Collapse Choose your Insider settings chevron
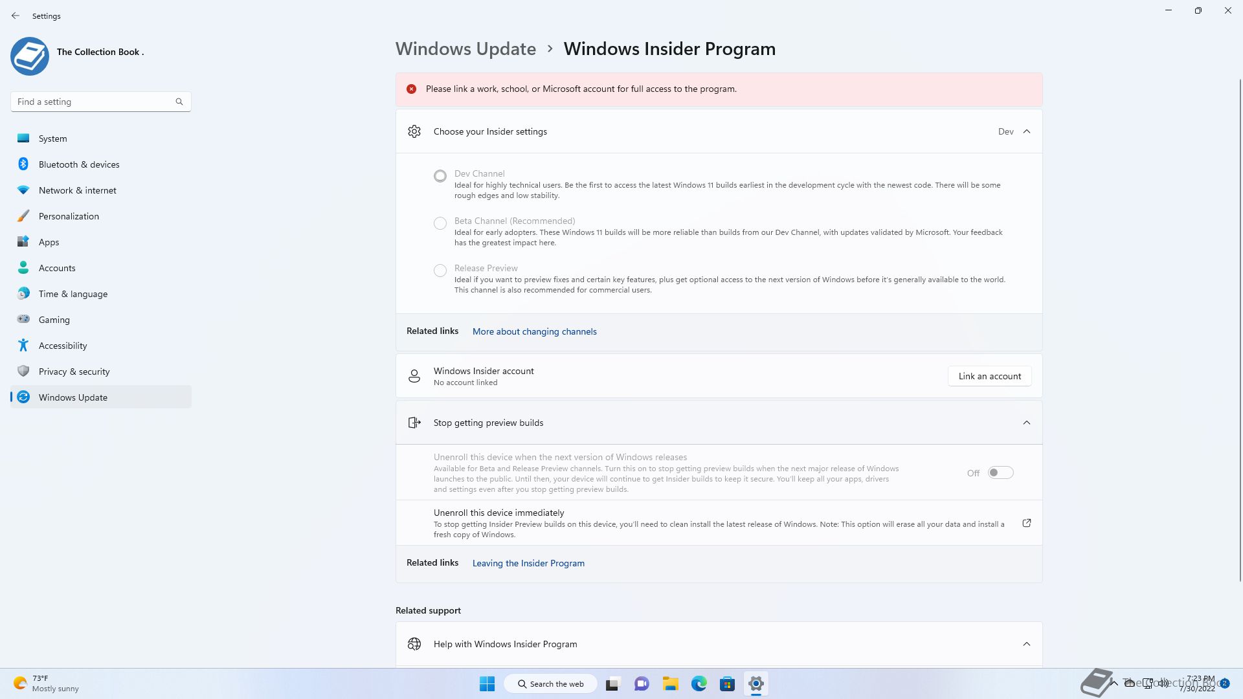 pos(1027,131)
